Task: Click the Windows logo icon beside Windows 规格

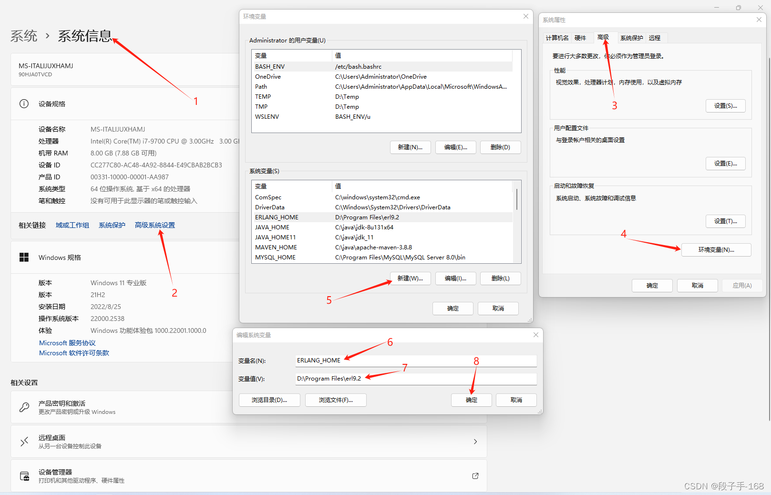Action: [24, 258]
